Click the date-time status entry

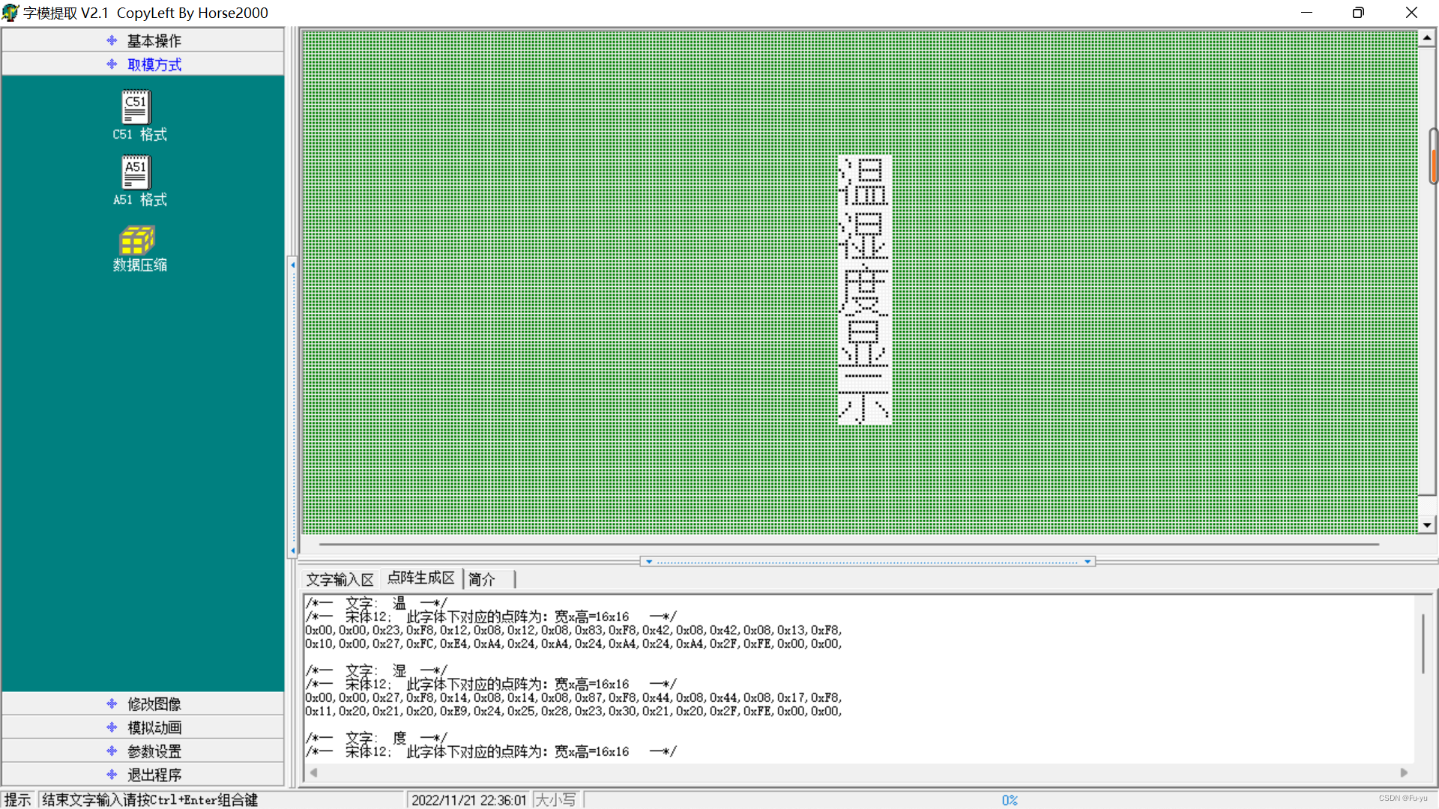(x=469, y=800)
